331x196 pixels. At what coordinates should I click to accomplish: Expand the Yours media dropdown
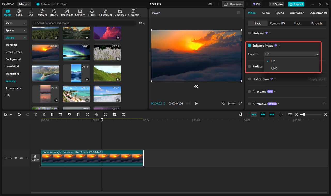pos(16,23)
